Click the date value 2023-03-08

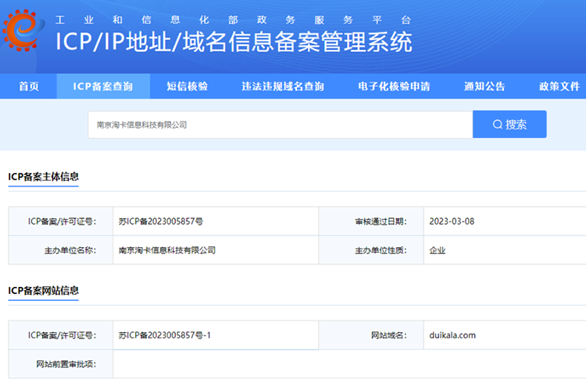pyautogui.click(x=452, y=221)
